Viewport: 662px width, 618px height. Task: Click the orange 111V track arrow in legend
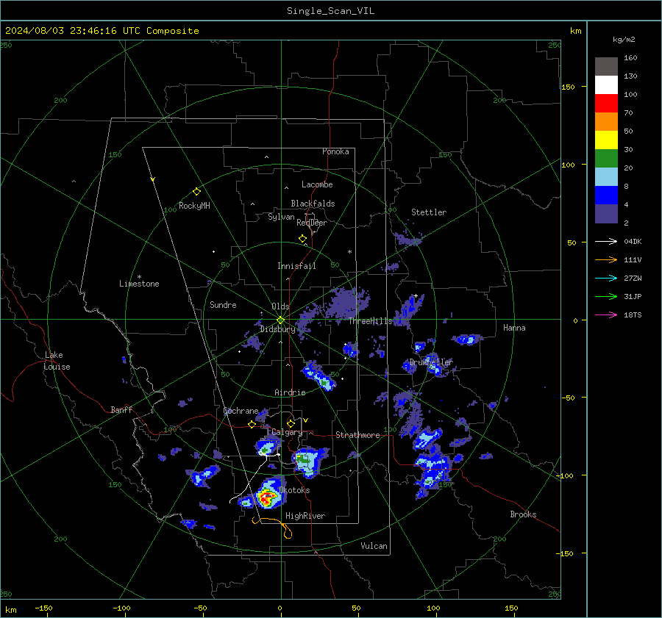tap(606, 260)
